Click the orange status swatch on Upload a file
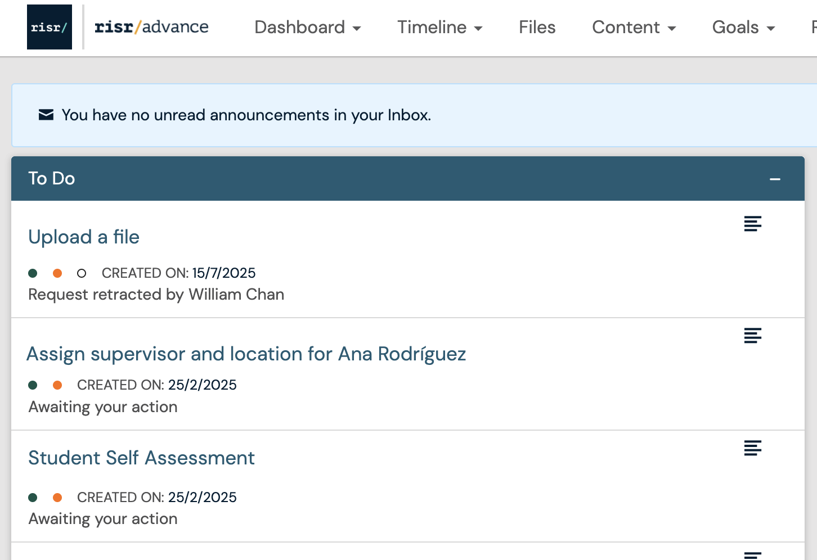Screen dimensions: 817x560 [x=57, y=273]
